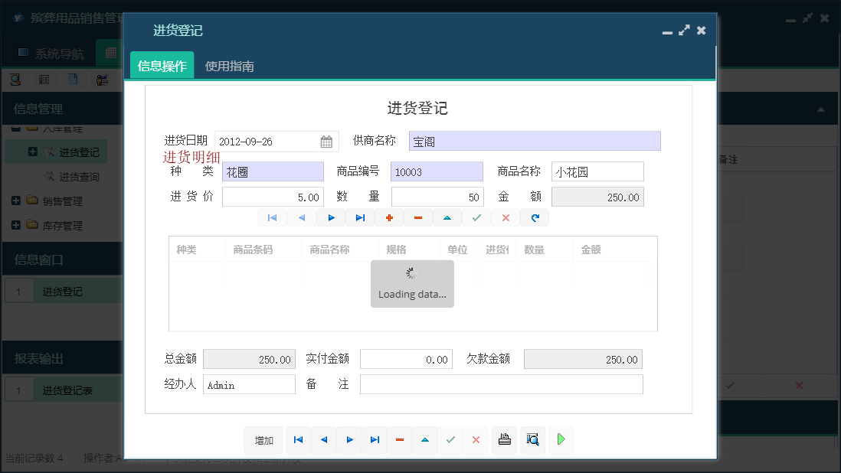Click the 备注 input field
The width and height of the screenshot is (841, 473).
(x=502, y=383)
